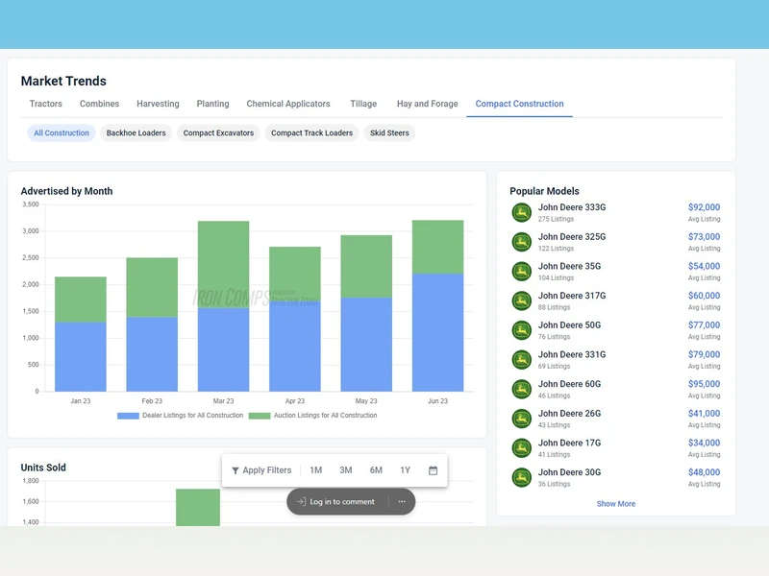
Task: Open the Planting tab
Action: pyautogui.click(x=212, y=104)
